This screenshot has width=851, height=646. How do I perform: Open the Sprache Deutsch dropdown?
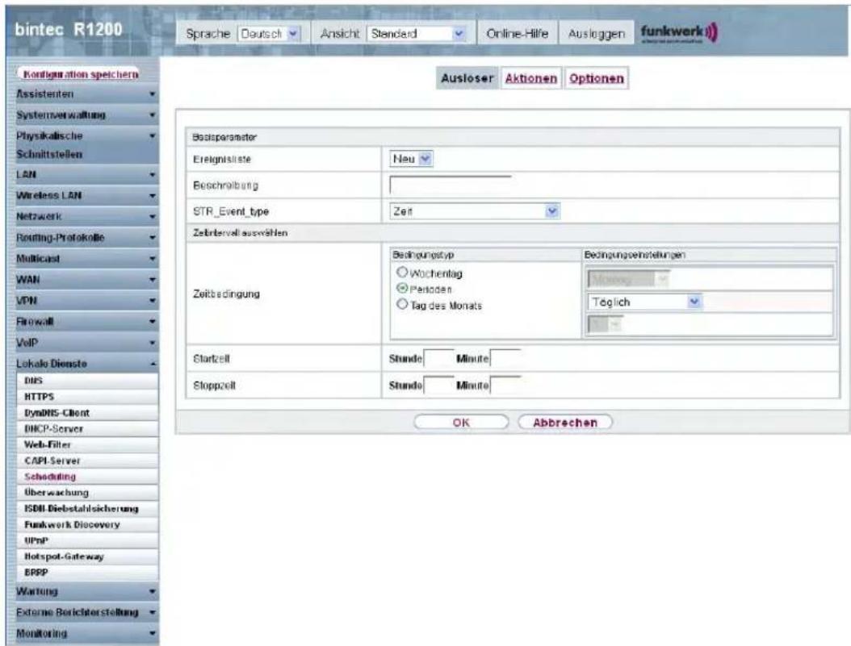(x=270, y=34)
